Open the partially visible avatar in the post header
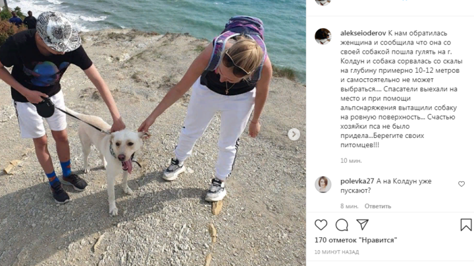Image resolution: width=474 pixels, height=266 pixels. [x=323, y=3]
